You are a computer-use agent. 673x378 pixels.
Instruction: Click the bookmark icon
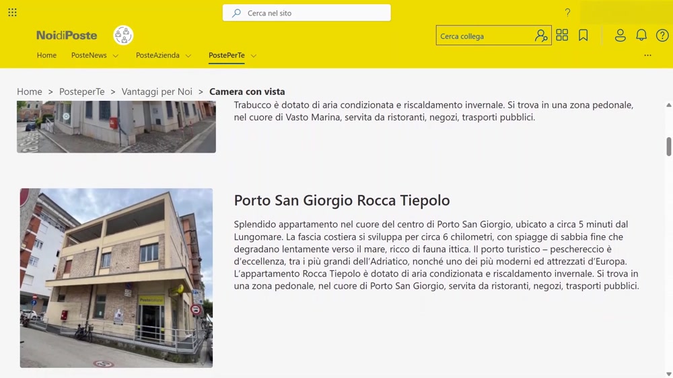click(583, 35)
